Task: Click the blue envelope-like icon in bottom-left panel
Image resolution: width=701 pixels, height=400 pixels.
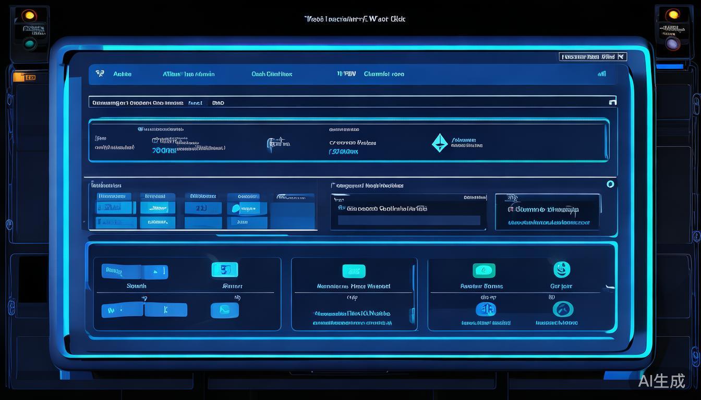Action: pos(225,310)
